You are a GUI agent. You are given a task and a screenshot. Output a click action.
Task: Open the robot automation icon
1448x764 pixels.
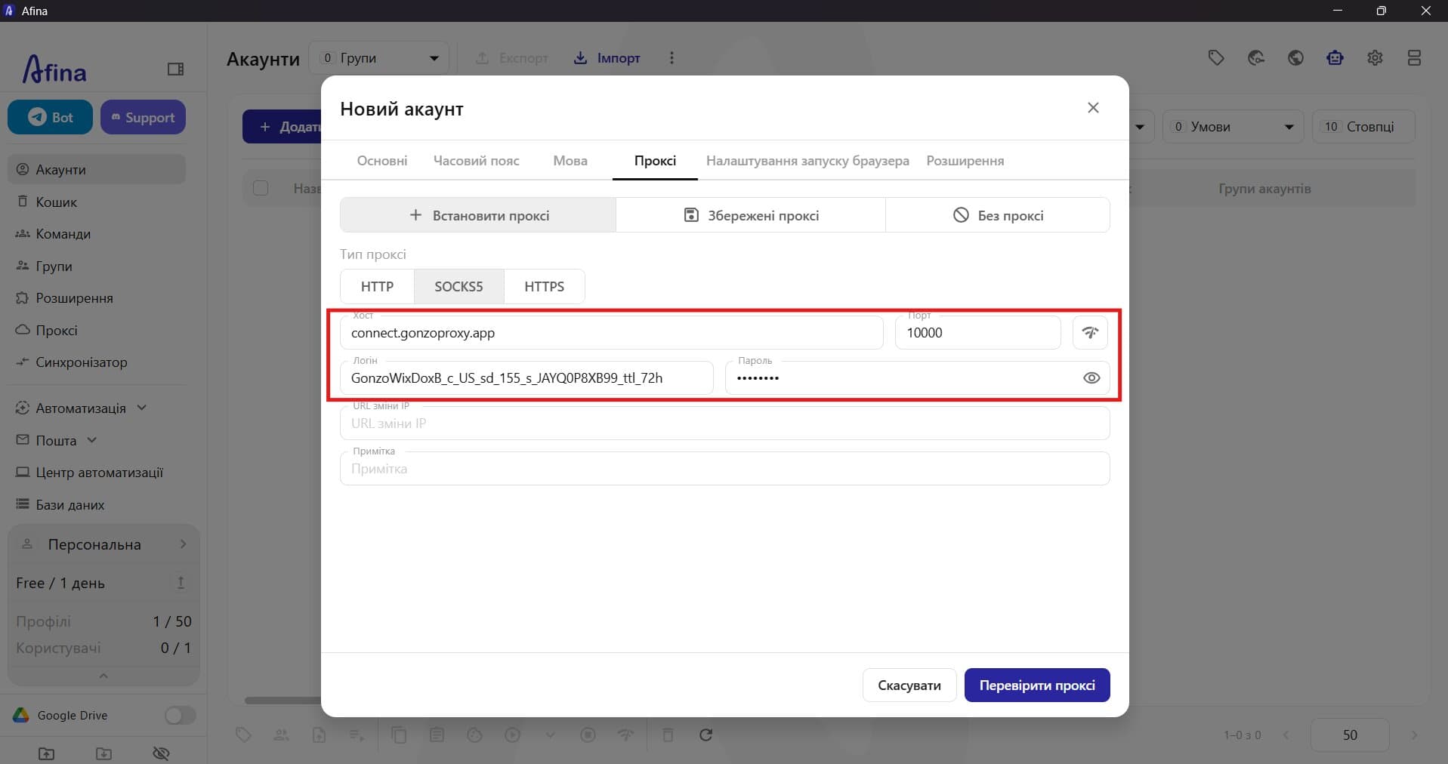coord(1335,58)
